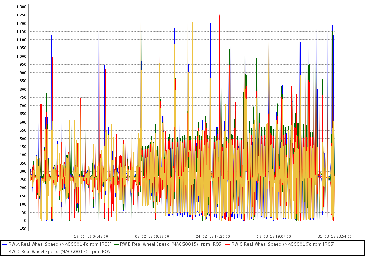Click the 24-02-16 14:20:00 time axis label
The height and width of the screenshot is (256, 365).
click(x=213, y=236)
